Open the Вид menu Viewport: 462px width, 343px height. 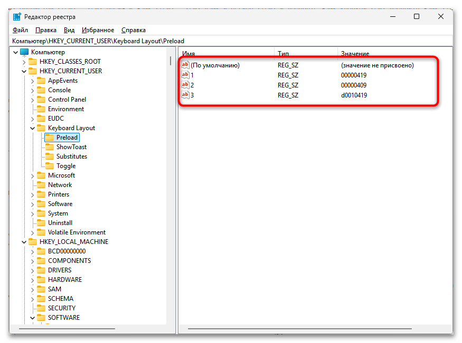pos(69,30)
